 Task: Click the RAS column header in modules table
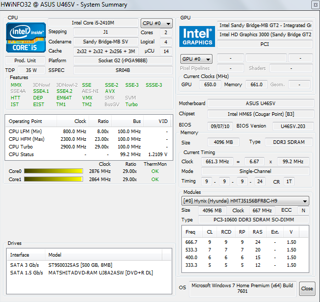[x=257, y=232]
